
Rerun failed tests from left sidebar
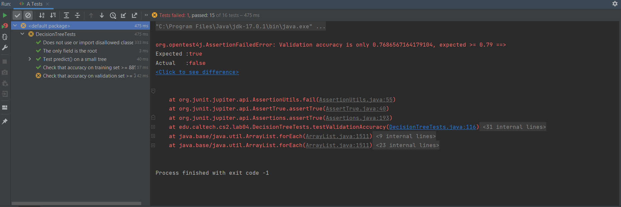click(5, 26)
